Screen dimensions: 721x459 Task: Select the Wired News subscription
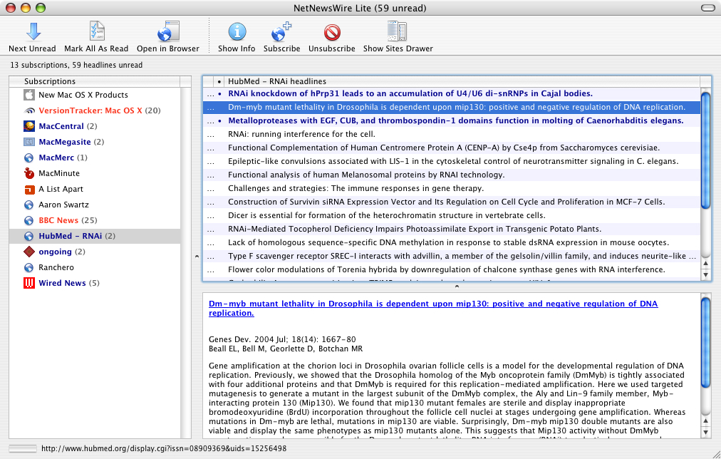(x=95, y=282)
